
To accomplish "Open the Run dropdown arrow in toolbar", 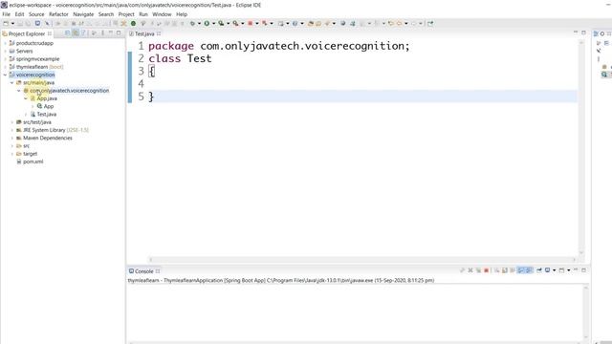I will pos(213,23).
